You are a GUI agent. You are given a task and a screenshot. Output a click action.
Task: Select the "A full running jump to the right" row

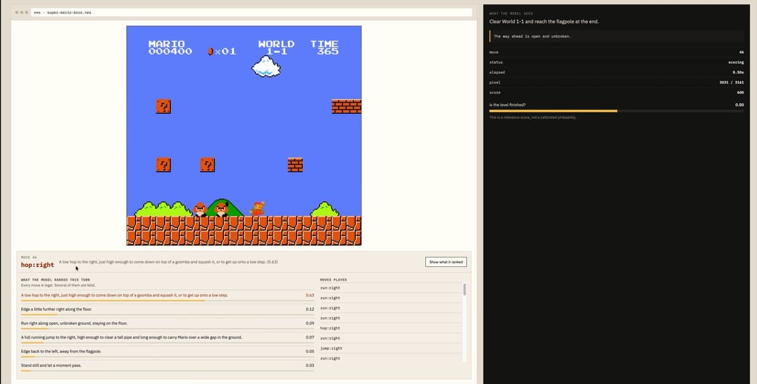(168, 337)
